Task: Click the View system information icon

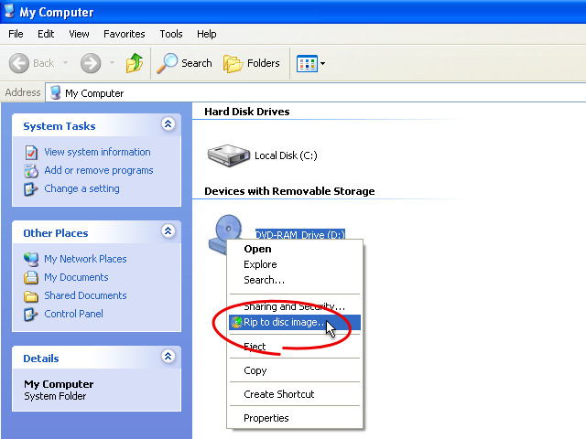Action: (x=31, y=153)
